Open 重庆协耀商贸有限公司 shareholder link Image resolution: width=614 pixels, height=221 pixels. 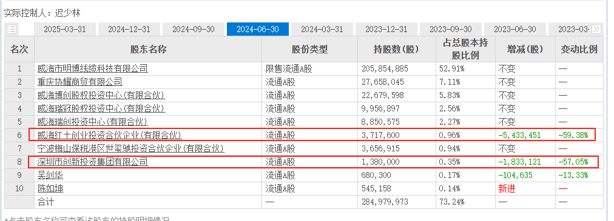tap(80, 82)
